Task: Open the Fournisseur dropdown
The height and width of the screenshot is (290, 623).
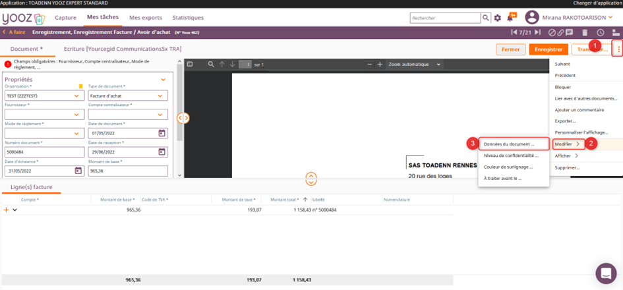Action: tap(44, 115)
